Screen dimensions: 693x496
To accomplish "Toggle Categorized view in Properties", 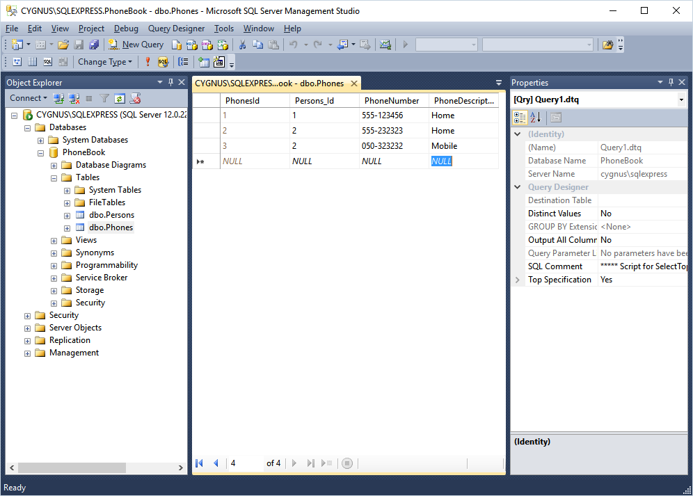I will point(520,118).
